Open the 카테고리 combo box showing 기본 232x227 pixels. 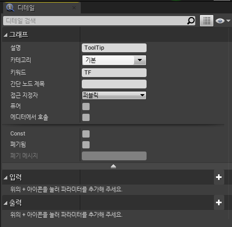click(114, 60)
